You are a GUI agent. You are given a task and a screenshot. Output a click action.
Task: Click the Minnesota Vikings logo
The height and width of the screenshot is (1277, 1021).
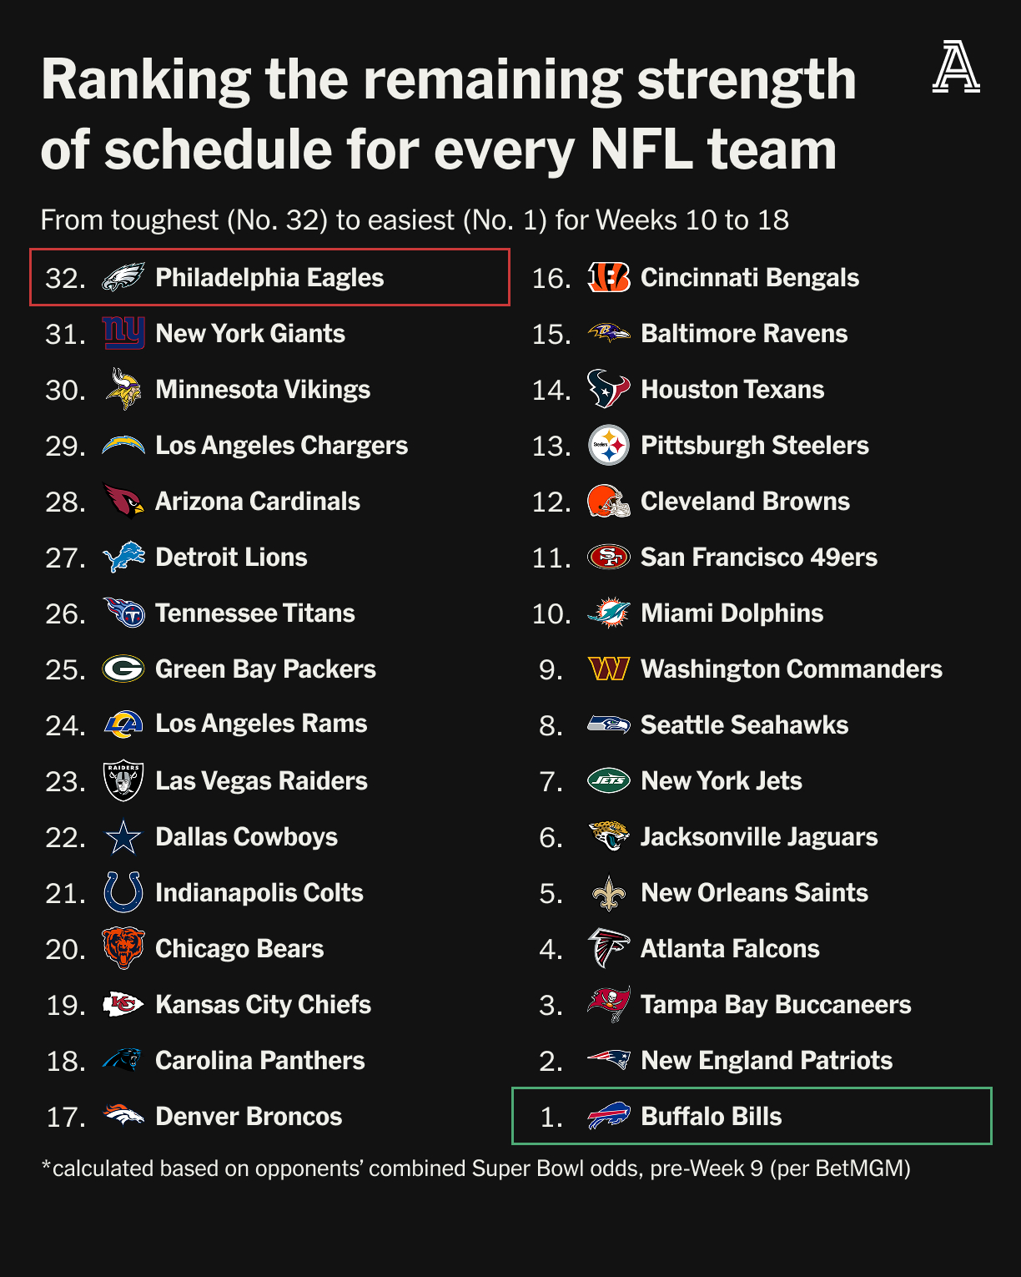123,389
